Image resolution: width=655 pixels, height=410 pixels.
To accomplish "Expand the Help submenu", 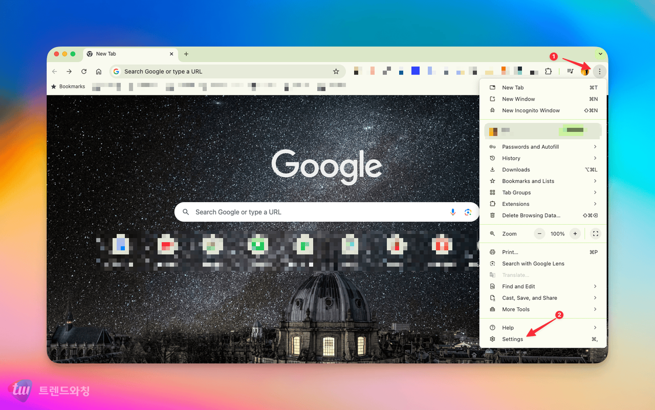I will click(543, 328).
